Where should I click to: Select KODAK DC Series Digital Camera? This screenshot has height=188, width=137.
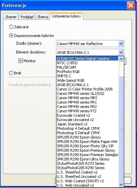87,59
